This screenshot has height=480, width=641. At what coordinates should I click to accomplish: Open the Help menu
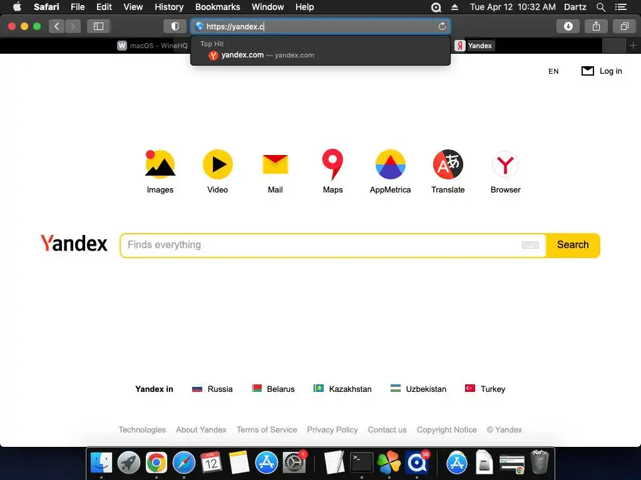coord(305,7)
